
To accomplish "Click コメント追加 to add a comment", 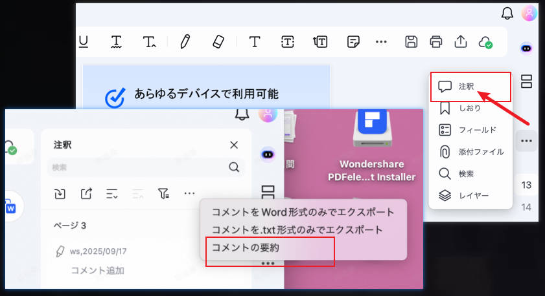I will (x=97, y=270).
